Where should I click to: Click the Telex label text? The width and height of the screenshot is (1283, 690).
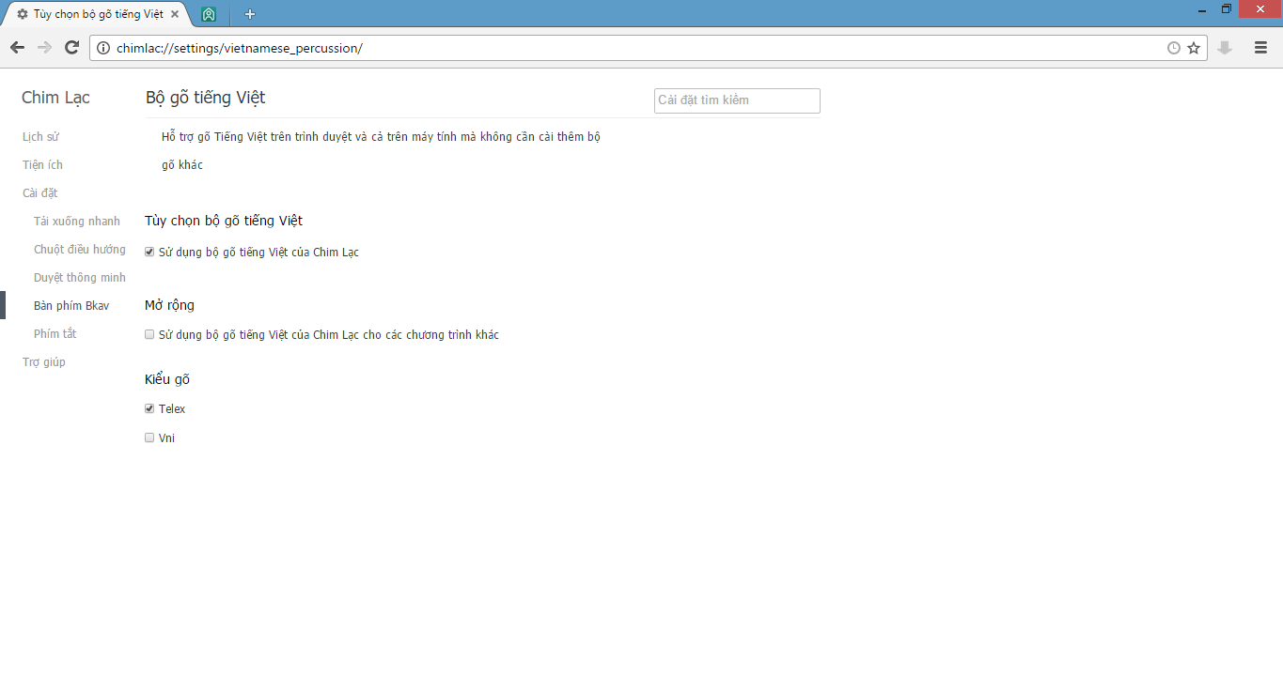(x=172, y=409)
